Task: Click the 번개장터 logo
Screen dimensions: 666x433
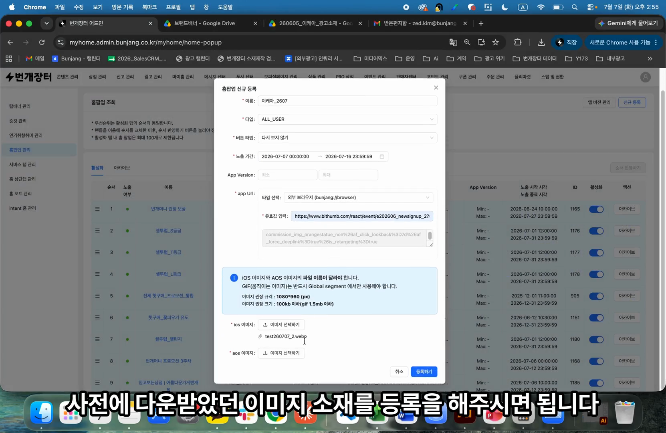Action: 29,77
